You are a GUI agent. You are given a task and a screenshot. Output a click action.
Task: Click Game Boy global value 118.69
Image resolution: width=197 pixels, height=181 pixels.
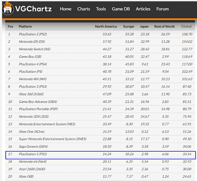pyautogui.click(x=187, y=56)
